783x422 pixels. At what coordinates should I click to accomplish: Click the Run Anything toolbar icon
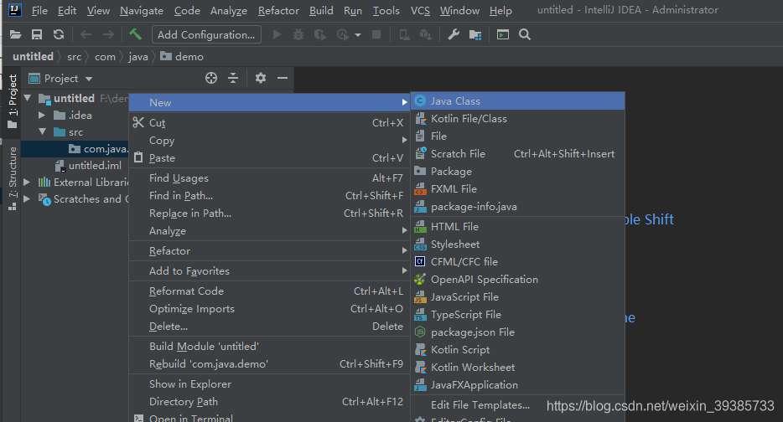point(503,34)
